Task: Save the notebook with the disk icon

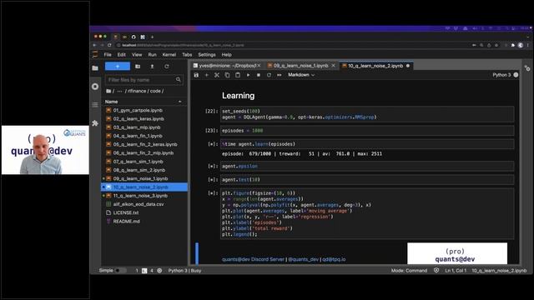Action: (196, 75)
